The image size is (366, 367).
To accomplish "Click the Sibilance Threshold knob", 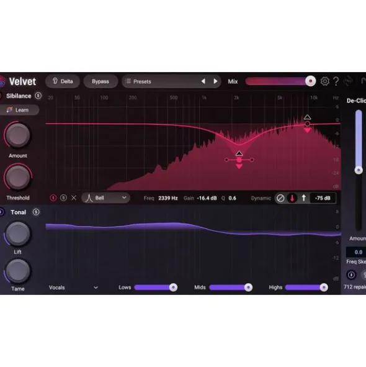I will tap(17, 178).
